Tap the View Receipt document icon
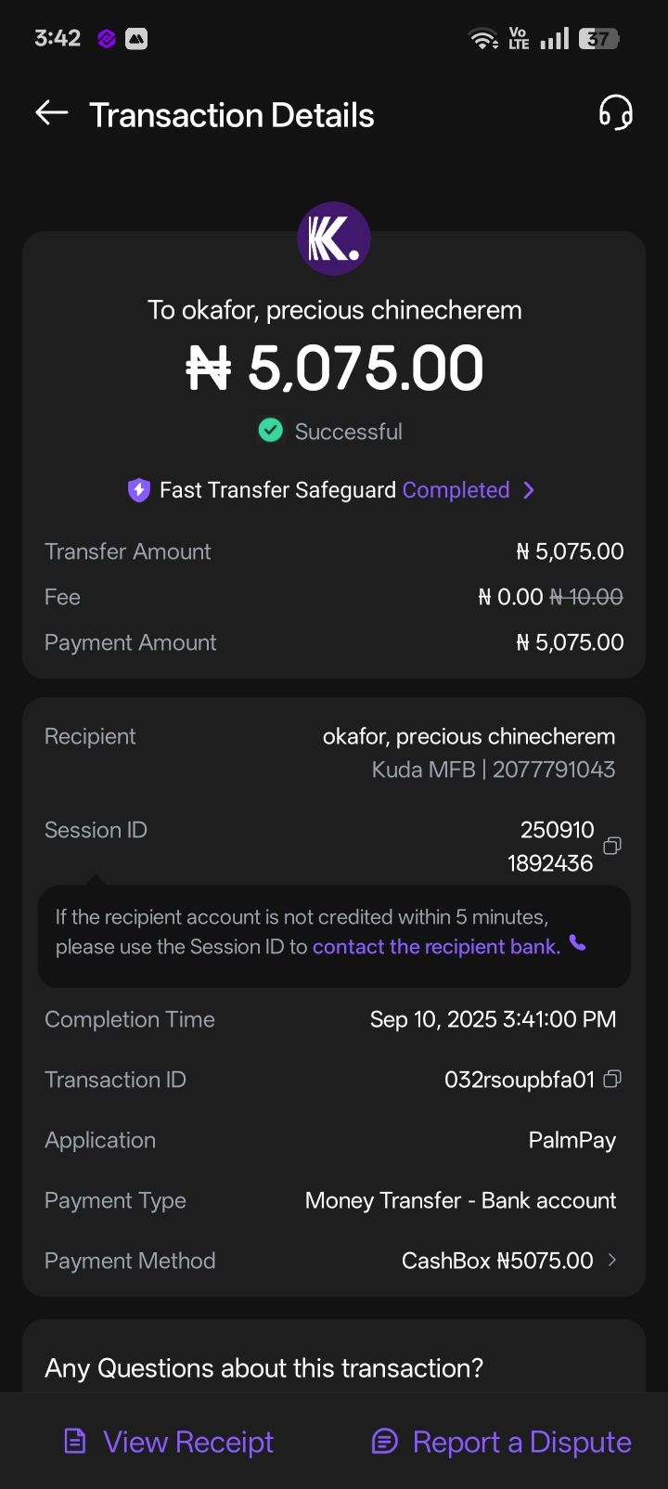The height and width of the screenshot is (1489, 668). [x=75, y=1441]
